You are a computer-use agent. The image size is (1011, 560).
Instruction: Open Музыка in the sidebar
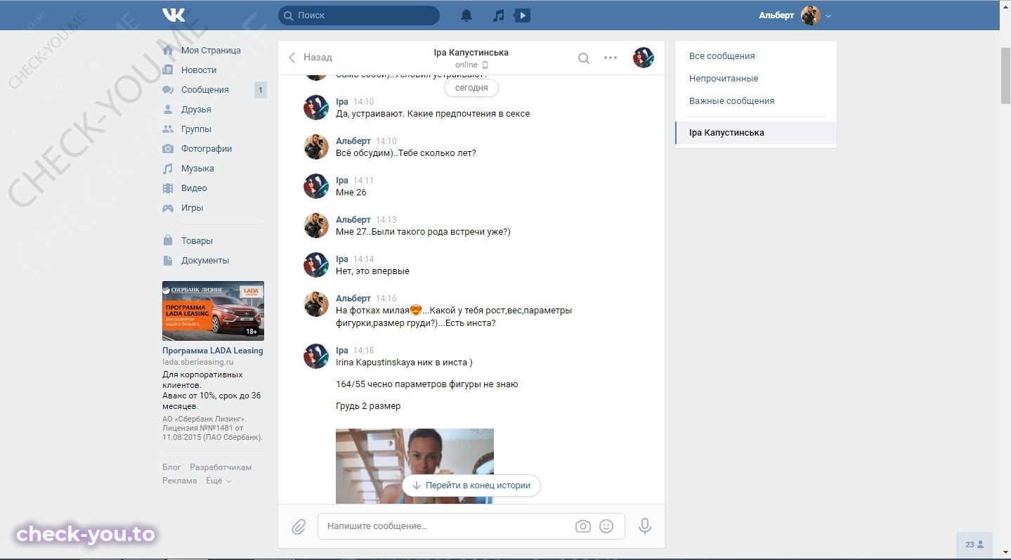[197, 169]
